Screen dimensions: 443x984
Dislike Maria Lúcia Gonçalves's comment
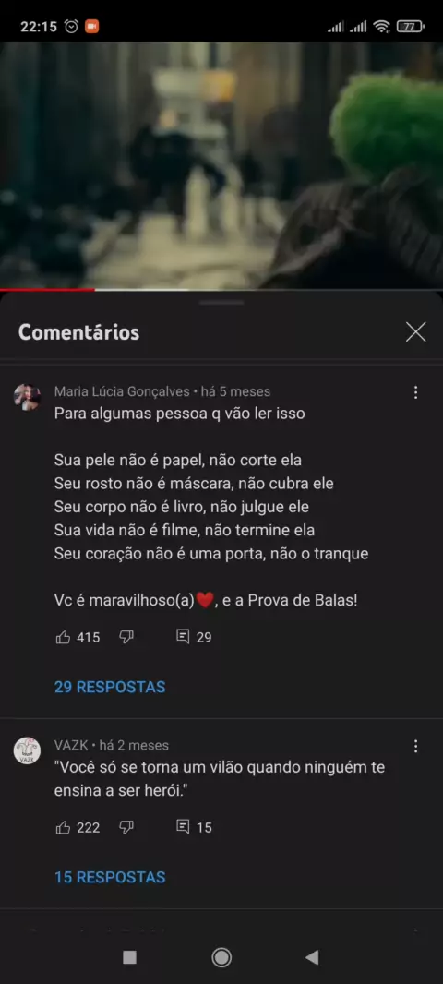pos(126,638)
